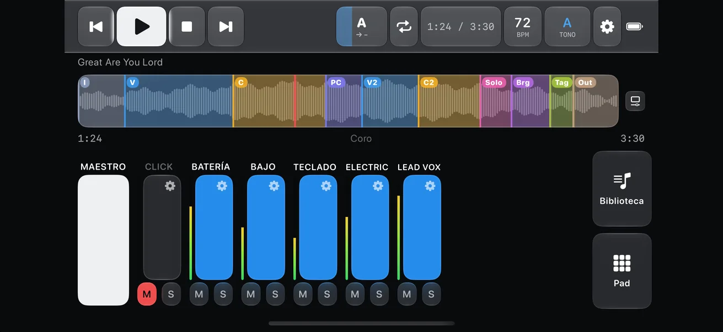Click the Coro section label
The width and height of the screenshot is (723, 332).
361,138
